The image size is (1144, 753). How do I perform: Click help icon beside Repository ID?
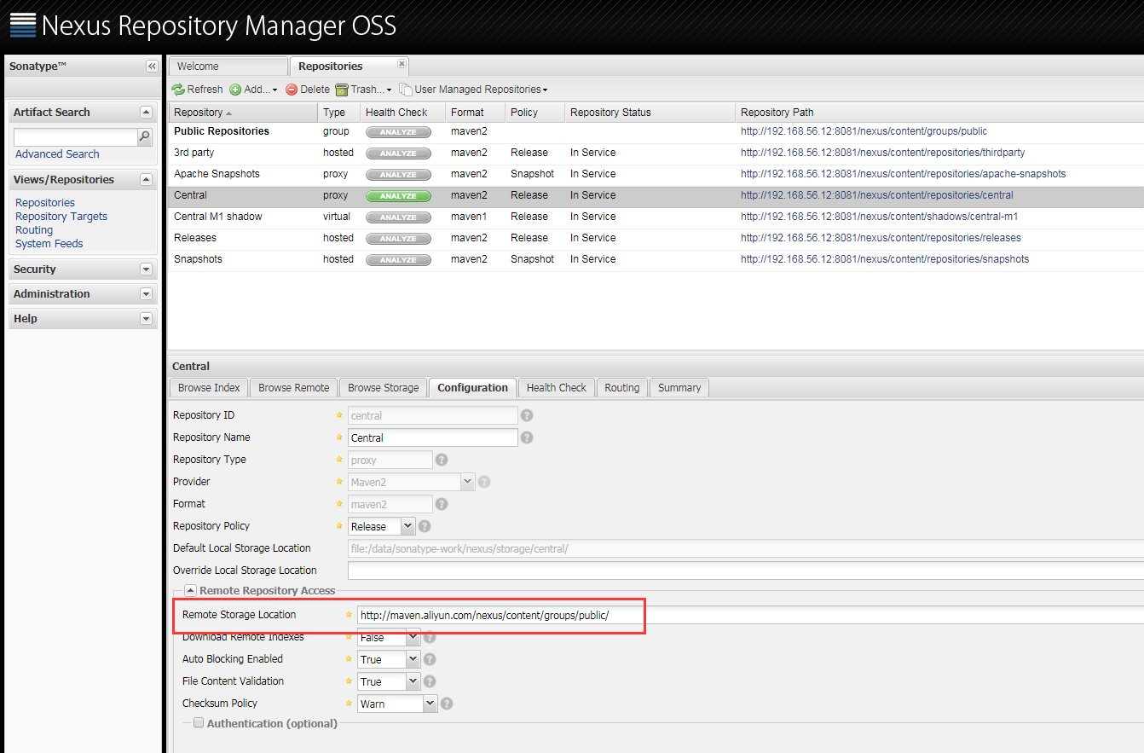[x=527, y=415]
